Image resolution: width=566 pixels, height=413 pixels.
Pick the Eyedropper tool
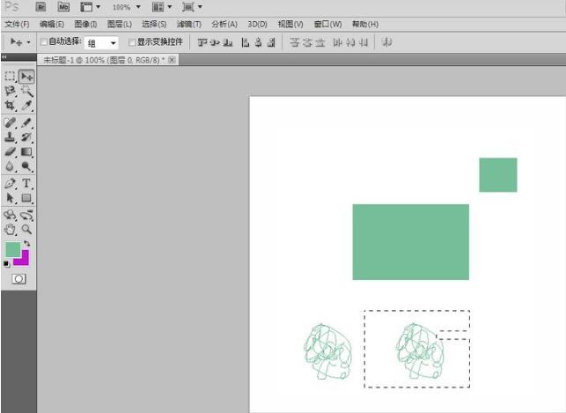point(27,105)
